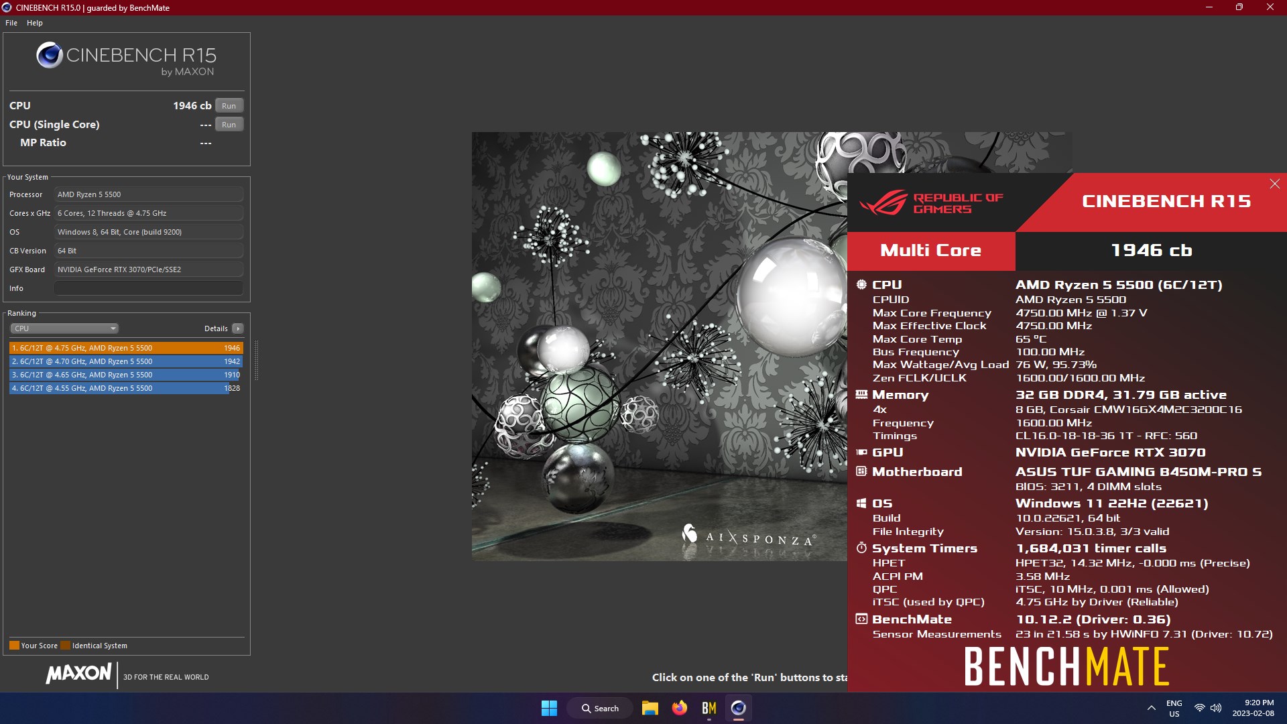Click the Windows OS icon in BenchMate panel
The image size is (1287, 724).
point(861,503)
